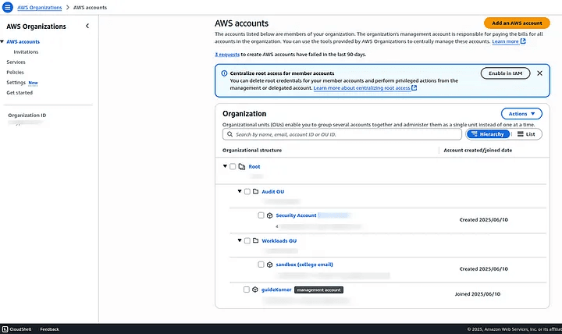
Task: Click Enable in IAM button
Action: click(x=505, y=73)
